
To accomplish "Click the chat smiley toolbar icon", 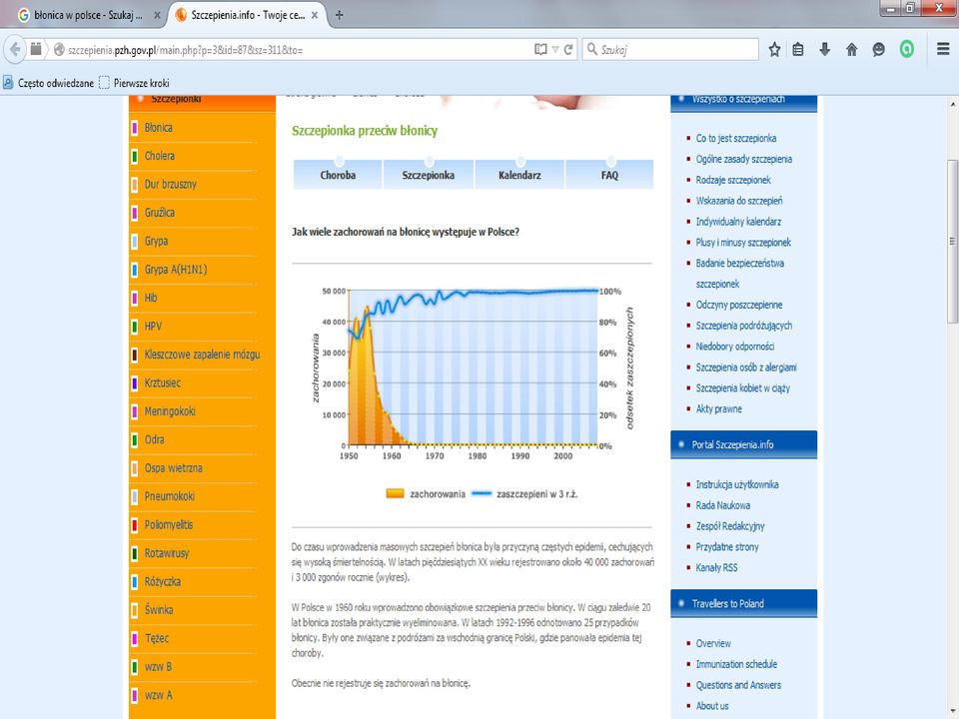I will [x=878, y=50].
